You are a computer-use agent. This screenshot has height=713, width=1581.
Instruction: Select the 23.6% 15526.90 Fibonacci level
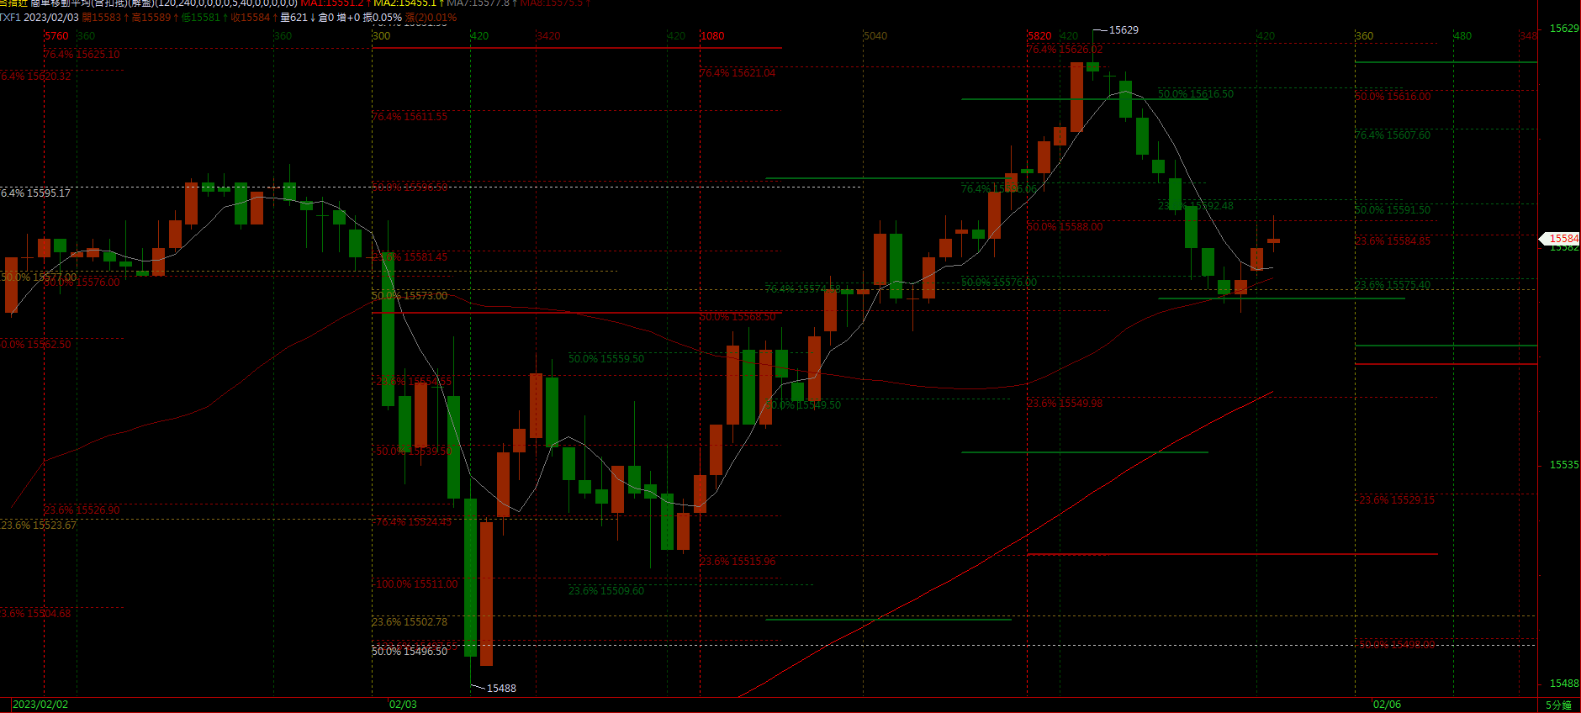[82, 510]
